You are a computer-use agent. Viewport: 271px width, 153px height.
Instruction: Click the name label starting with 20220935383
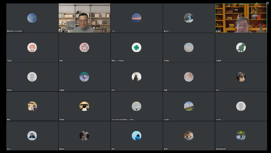123,120
